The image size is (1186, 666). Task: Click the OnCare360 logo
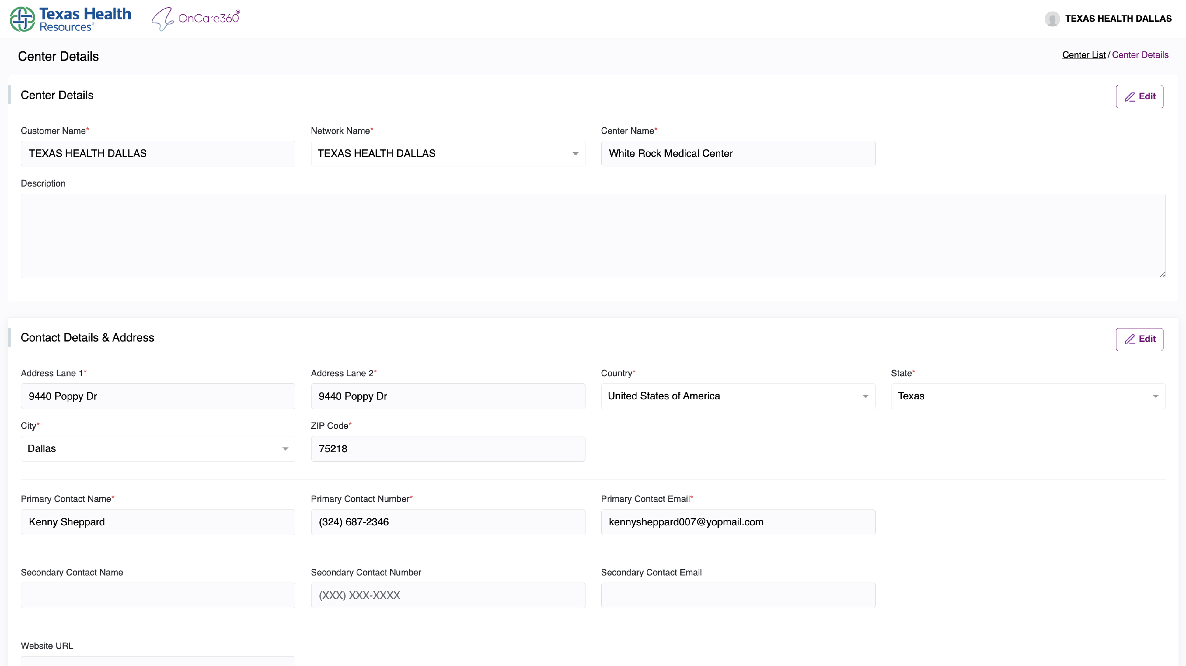point(196,19)
